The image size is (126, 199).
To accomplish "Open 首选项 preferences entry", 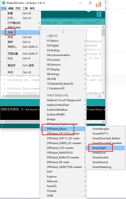I will (x=21, y=65).
